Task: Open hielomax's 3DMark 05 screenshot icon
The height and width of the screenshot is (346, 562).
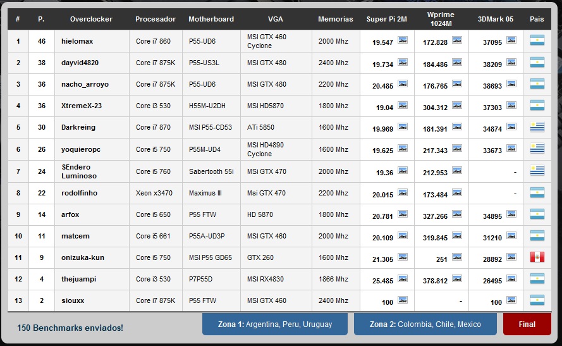Action: 511,40
